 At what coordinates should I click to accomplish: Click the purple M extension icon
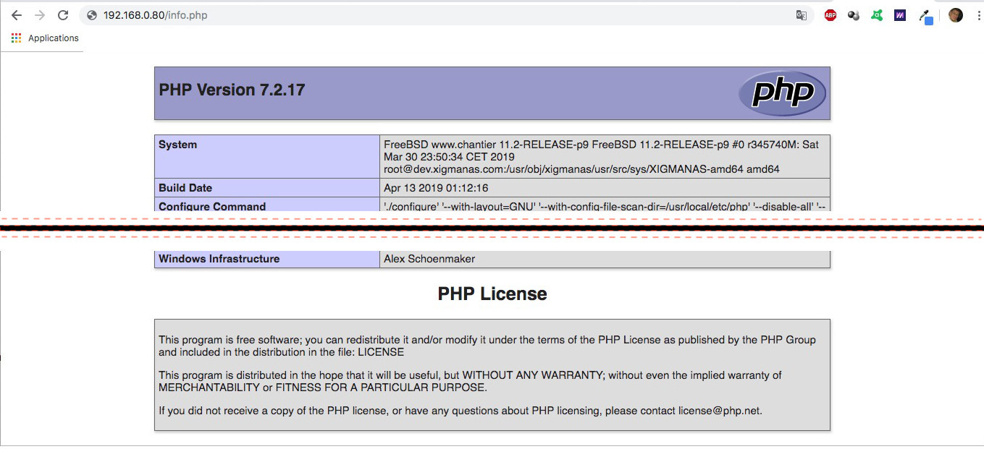[x=900, y=15]
